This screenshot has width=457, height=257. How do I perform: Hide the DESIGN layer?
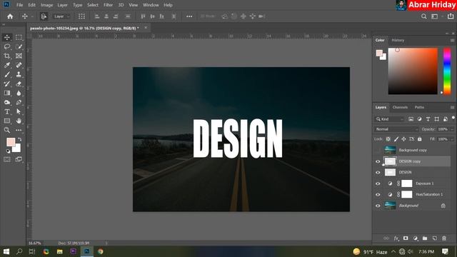pyautogui.click(x=378, y=172)
